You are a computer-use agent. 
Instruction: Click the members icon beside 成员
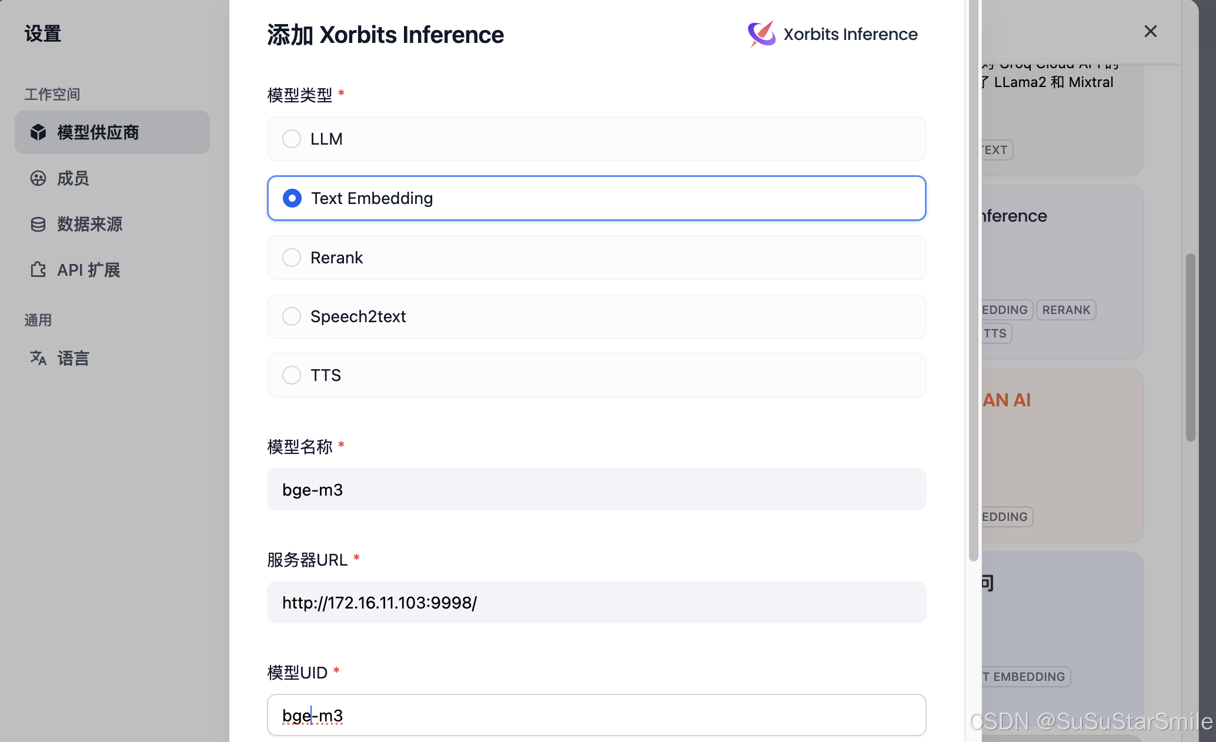click(38, 178)
